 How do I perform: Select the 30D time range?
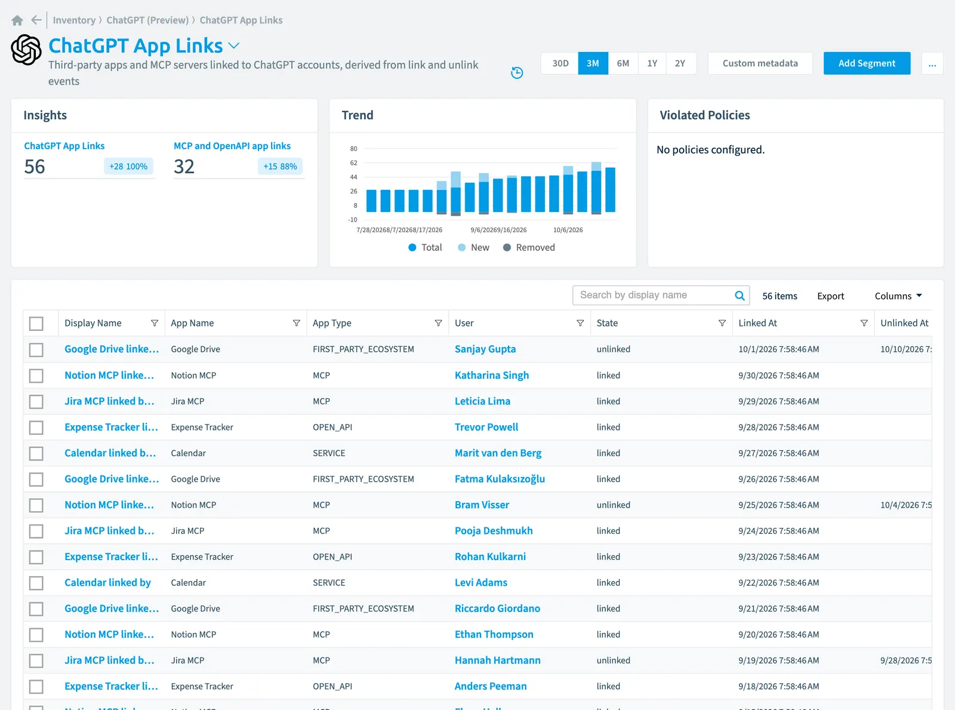tap(560, 63)
